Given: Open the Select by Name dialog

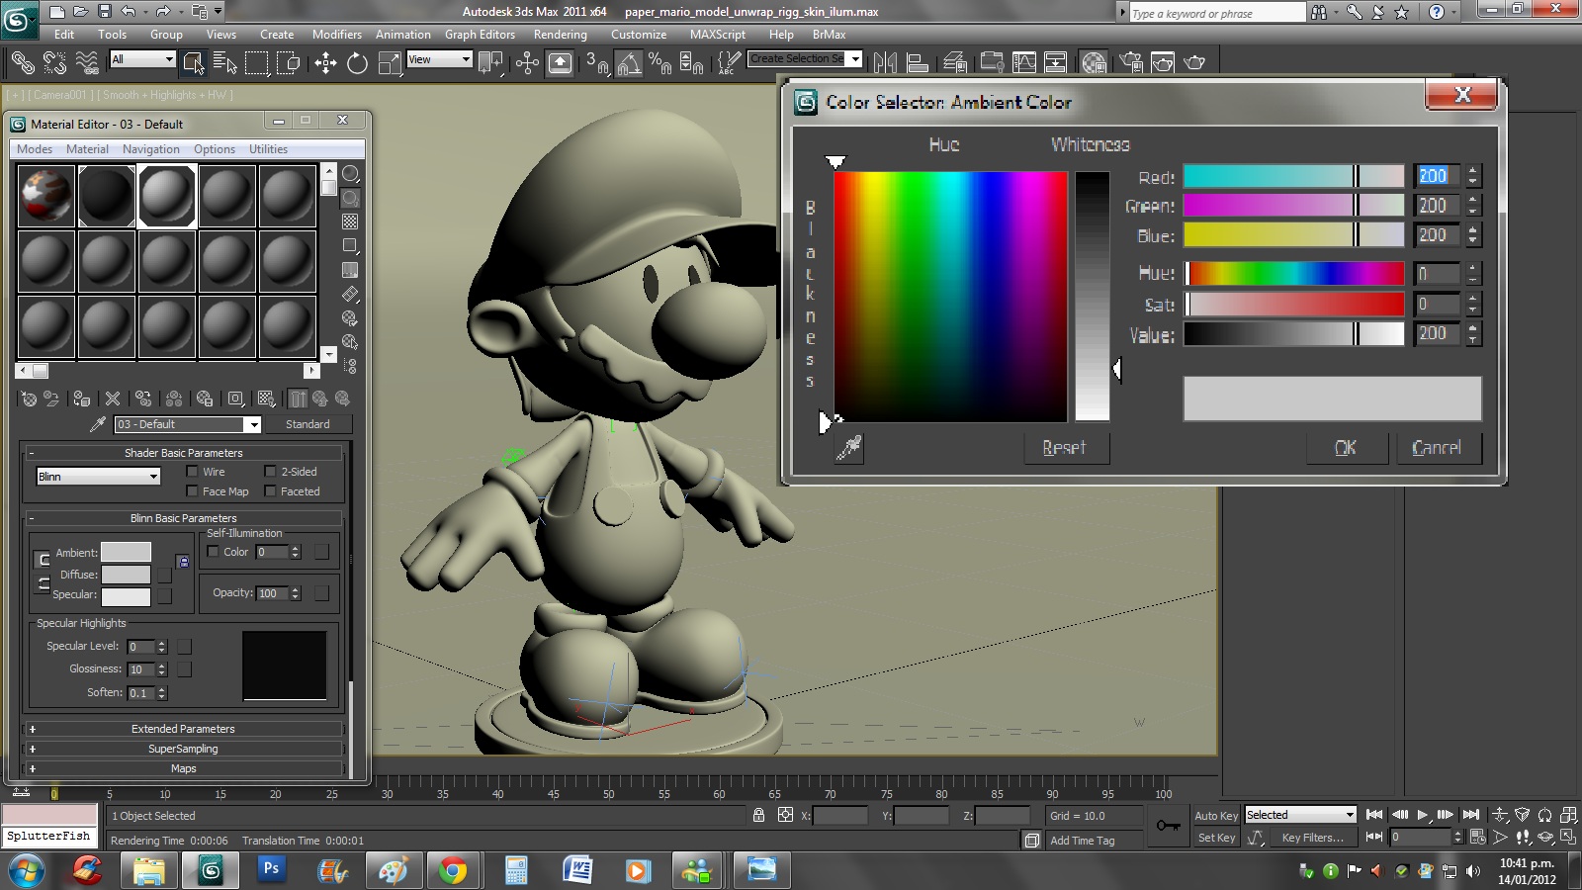Looking at the screenshot, I should (x=224, y=63).
